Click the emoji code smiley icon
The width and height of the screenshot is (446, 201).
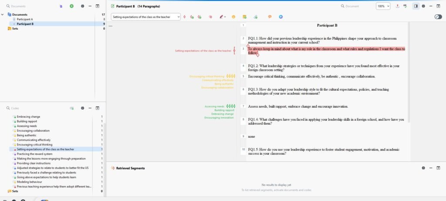tap(233, 17)
